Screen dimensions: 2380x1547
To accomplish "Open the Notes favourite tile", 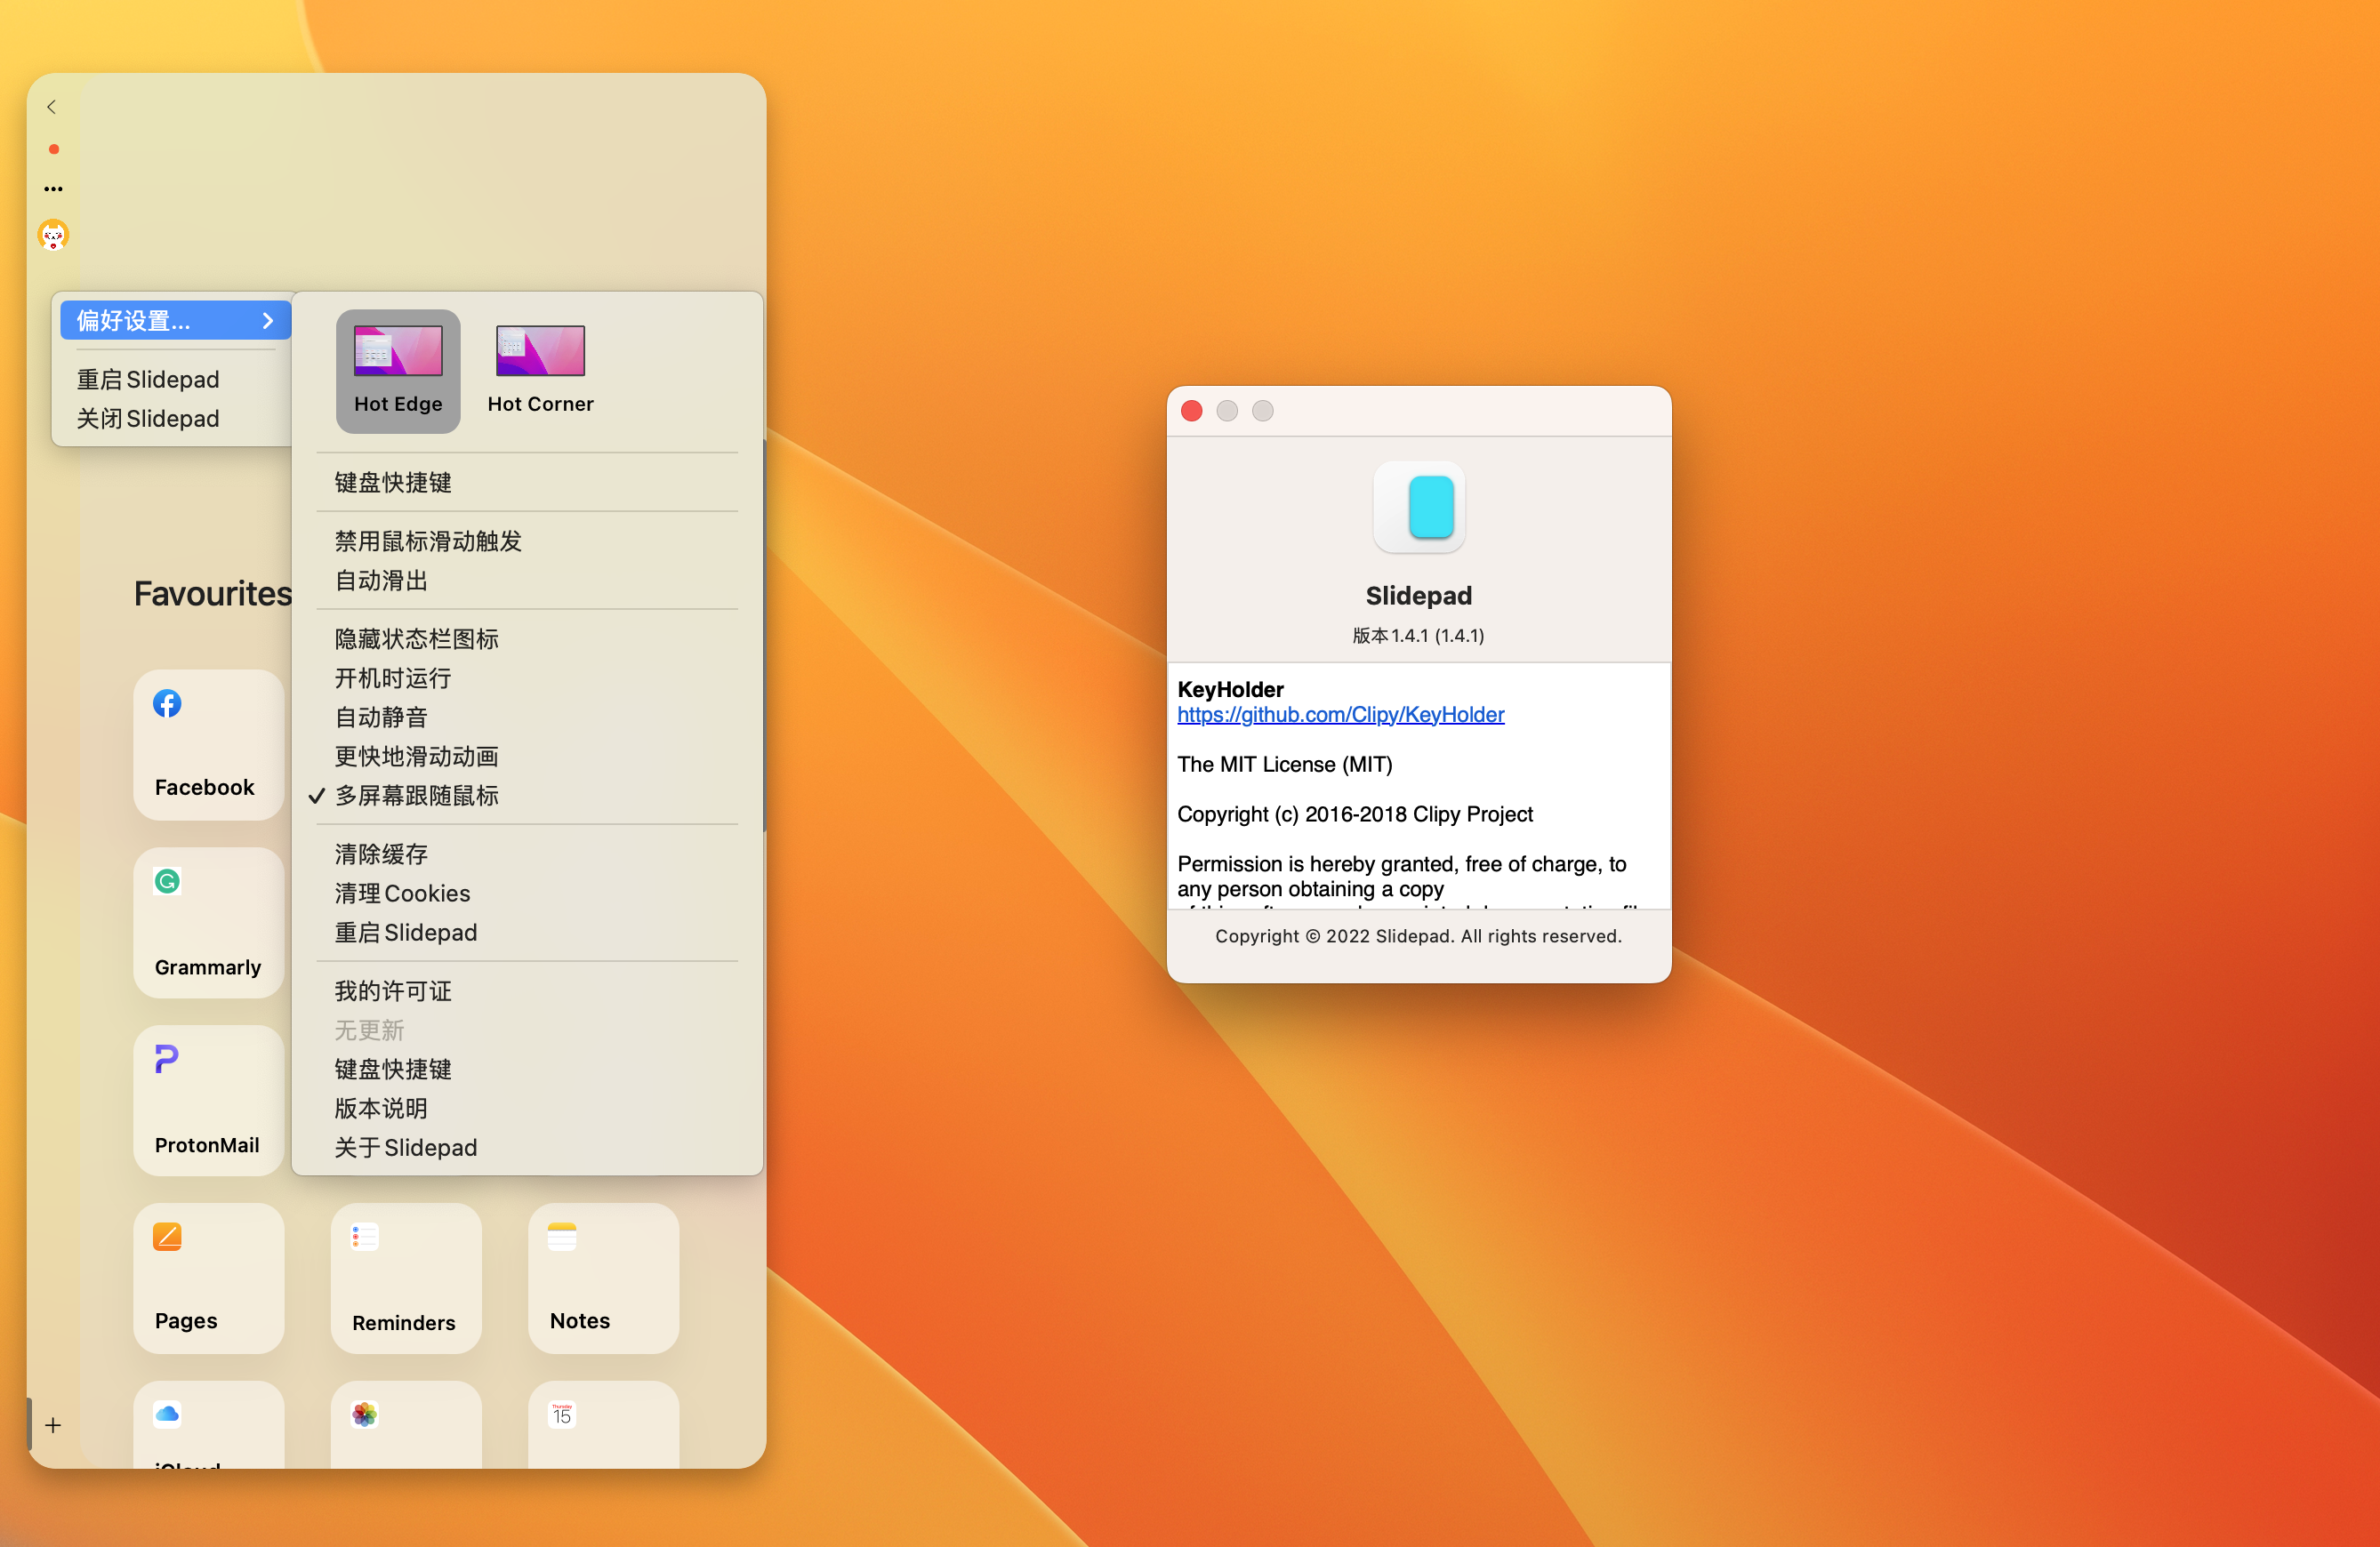I will click(603, 1278).
